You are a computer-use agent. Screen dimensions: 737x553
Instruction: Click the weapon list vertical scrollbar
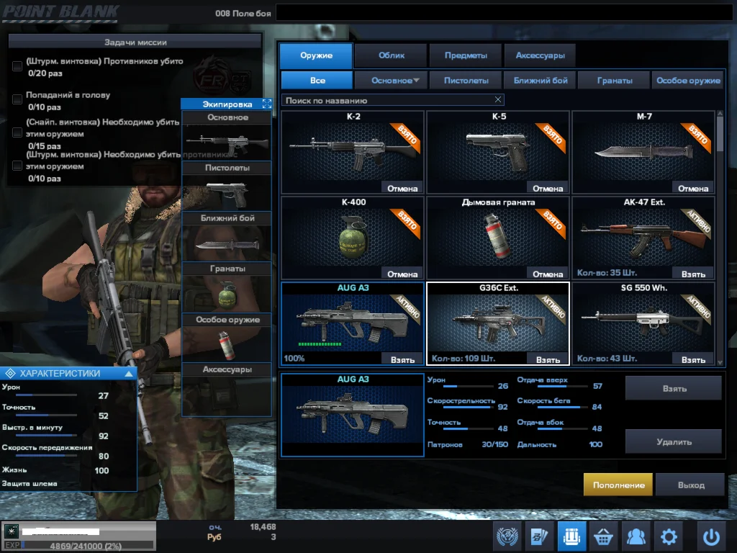coord(720,133)
